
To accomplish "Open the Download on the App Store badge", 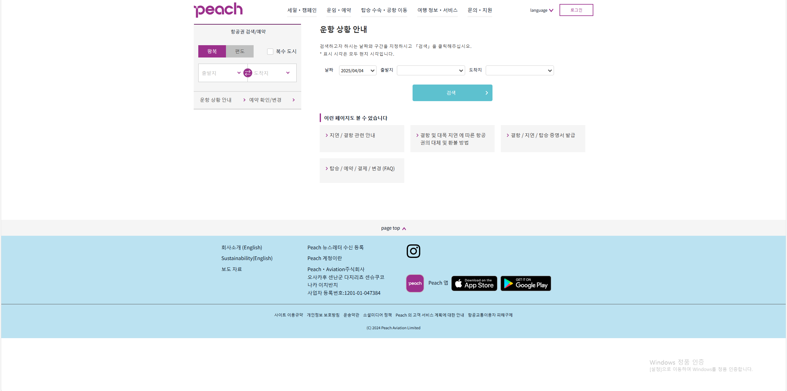I will (x=474, y=283).
